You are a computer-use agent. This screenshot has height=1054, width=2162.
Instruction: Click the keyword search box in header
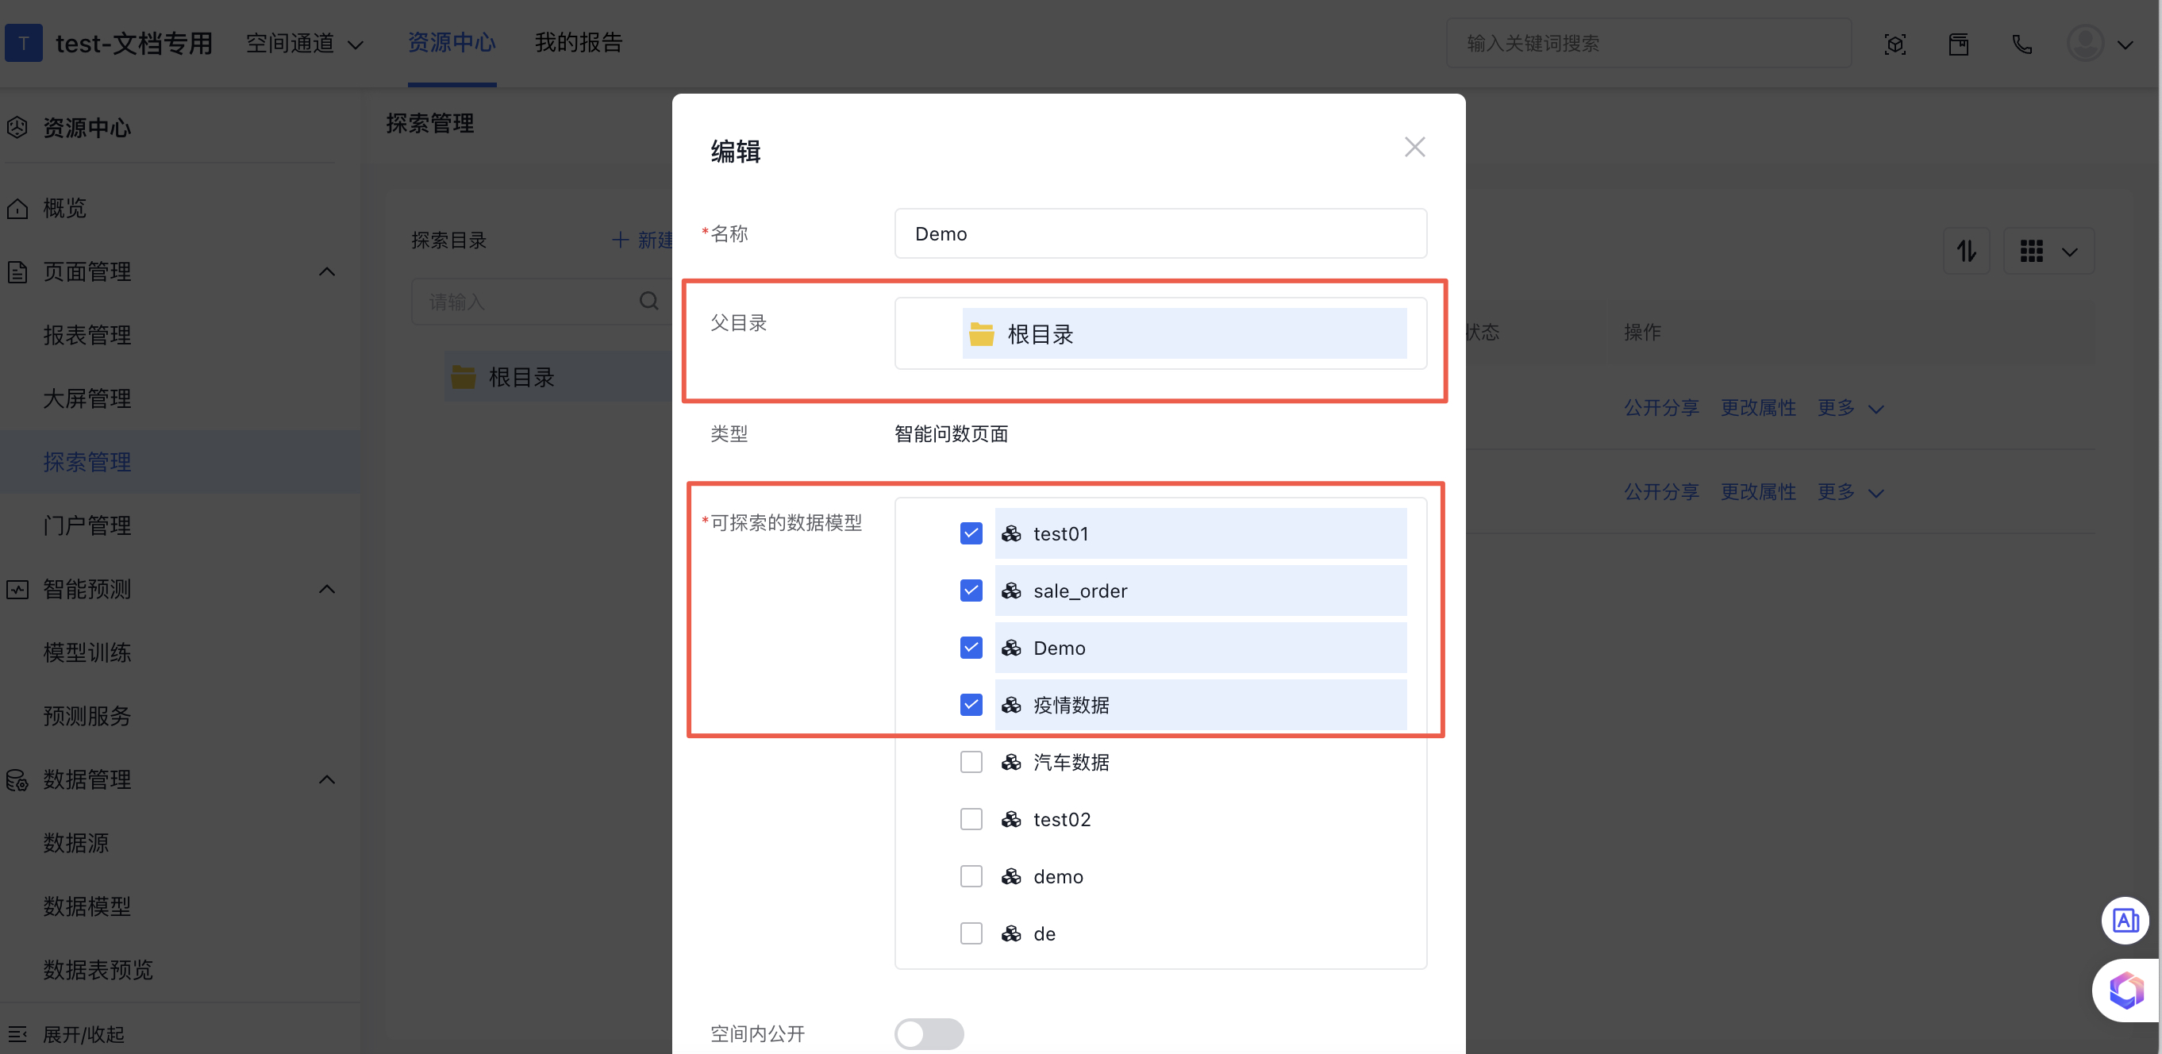[1648, 43]
